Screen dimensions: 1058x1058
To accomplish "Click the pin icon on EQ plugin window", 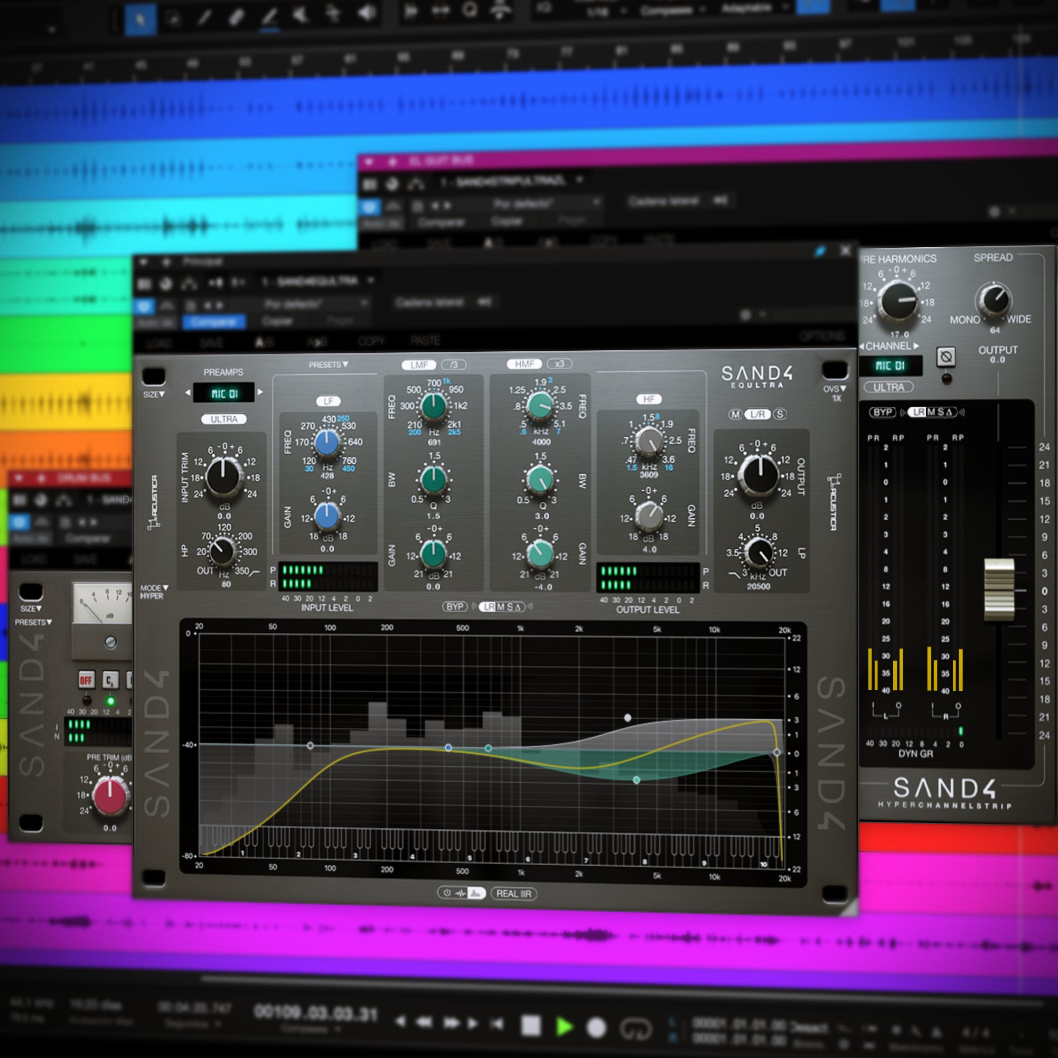I will click(x=820, y=251).
